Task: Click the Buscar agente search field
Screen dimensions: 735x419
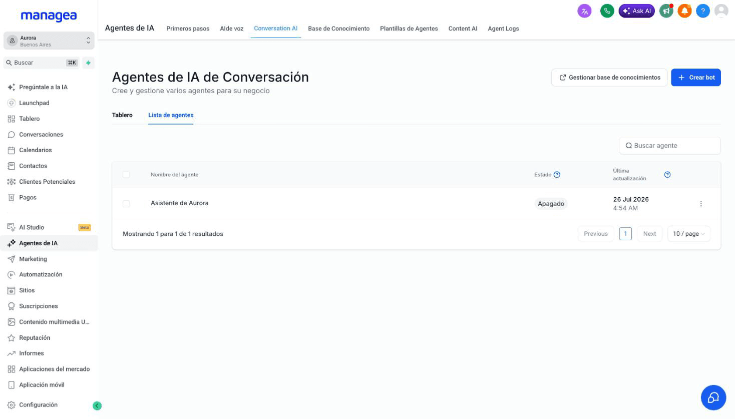Action: (x=670, y=146)
